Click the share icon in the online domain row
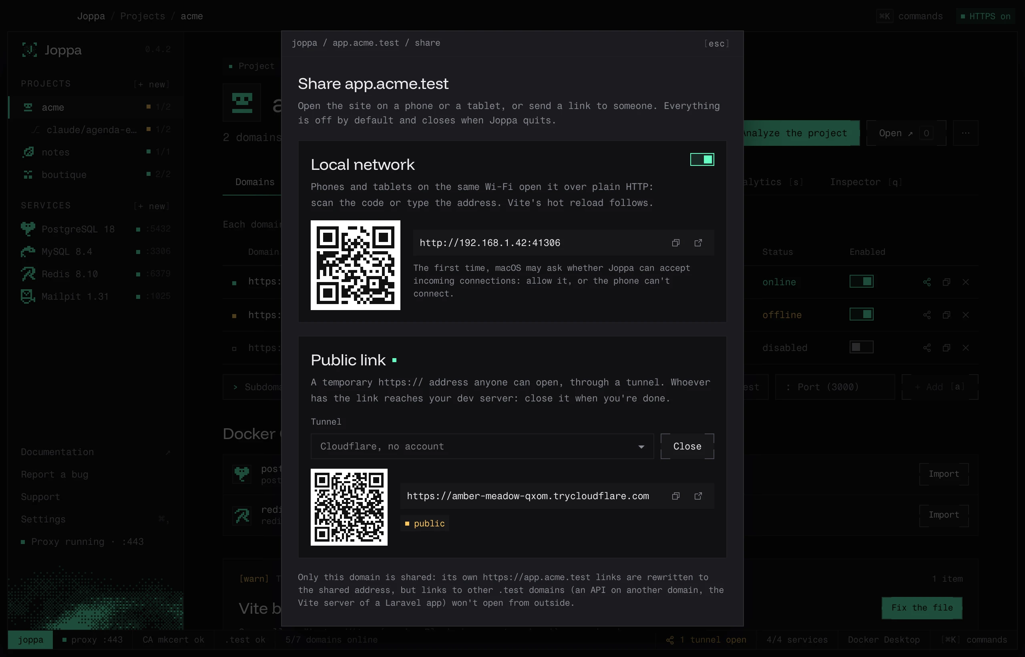1025x657 pixels. [927, 282]
